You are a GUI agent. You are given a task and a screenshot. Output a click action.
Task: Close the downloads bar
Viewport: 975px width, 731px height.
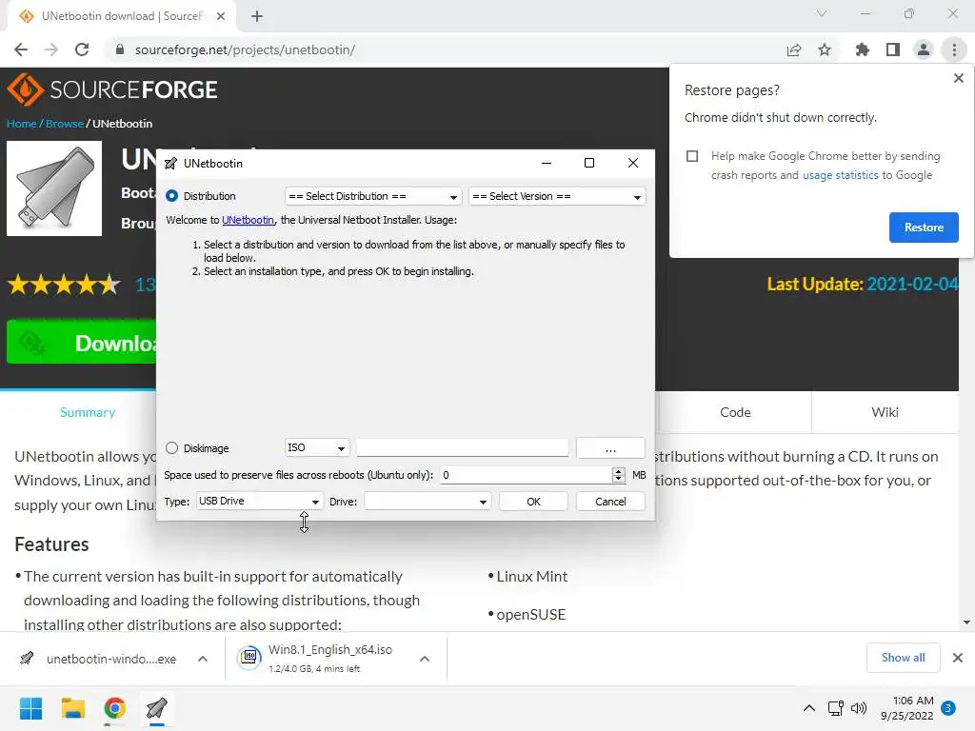[x=958, y=658]
